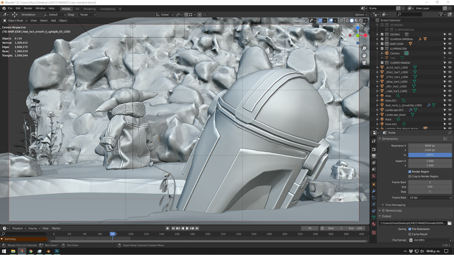The image size is (454, 255).
Task: Uncheck the Render Region checkbox
Action: (x=410, y=172)
